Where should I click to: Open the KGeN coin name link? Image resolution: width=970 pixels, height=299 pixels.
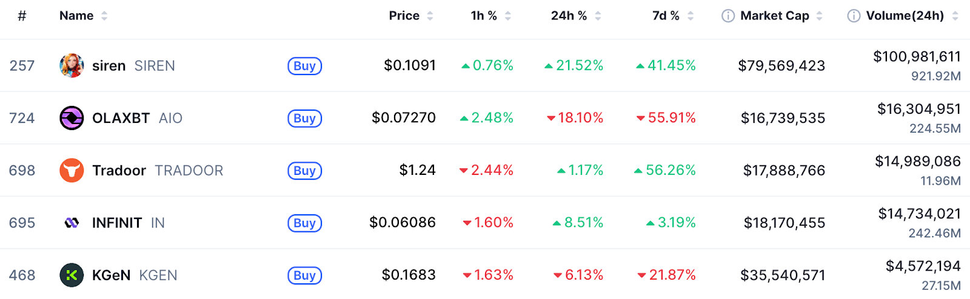click(x=111, y=275)
